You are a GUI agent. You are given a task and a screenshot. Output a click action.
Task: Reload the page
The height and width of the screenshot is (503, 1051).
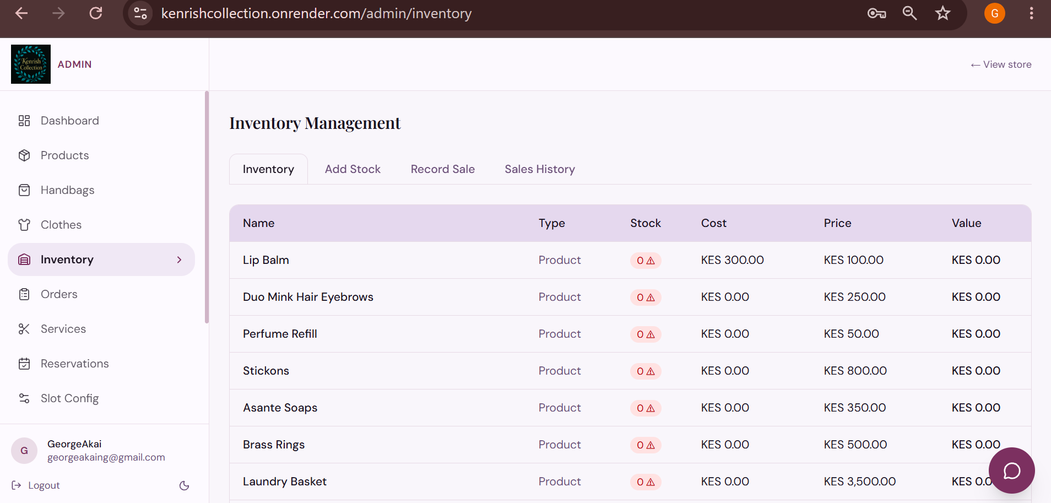point(96,13)
